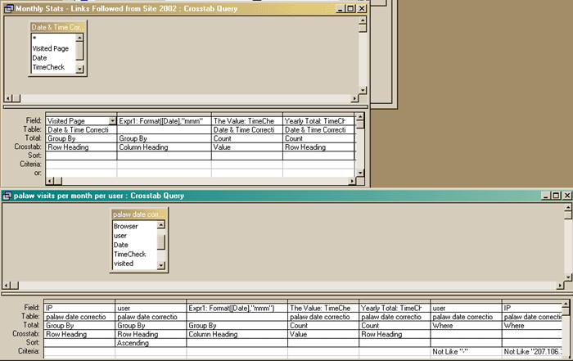Viewport: 573px width, 361px height.
Task: Click Ascending sort cell under user column
Action: 151,343
